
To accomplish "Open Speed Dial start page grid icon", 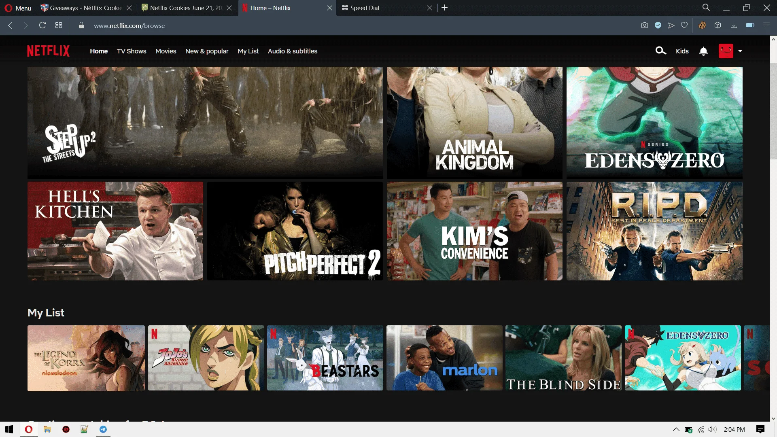I will coord(59,25).
